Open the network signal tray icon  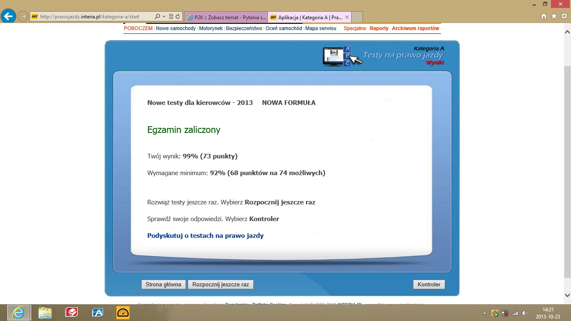coord(515,313)
